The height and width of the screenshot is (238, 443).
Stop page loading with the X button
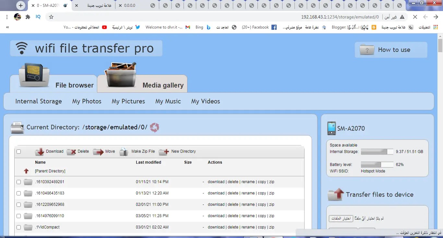[x=415, y=17]
